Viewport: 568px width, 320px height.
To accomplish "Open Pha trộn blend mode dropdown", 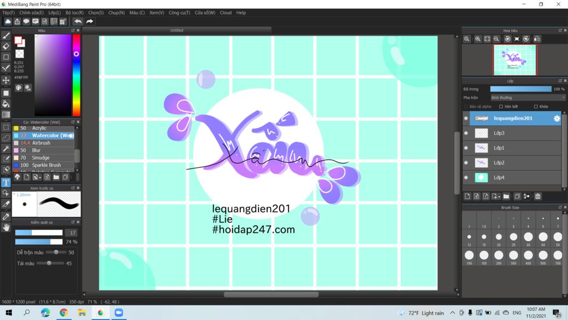I will click(x=528, y=98).
